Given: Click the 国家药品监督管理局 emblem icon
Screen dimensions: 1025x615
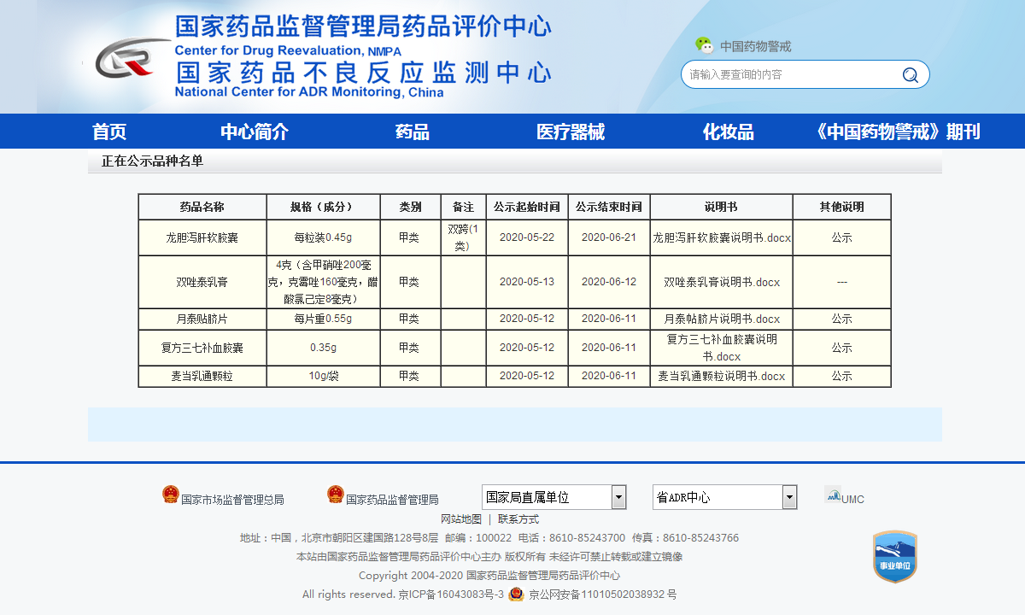Looking at the screenshot, I should tap(336, 495).
